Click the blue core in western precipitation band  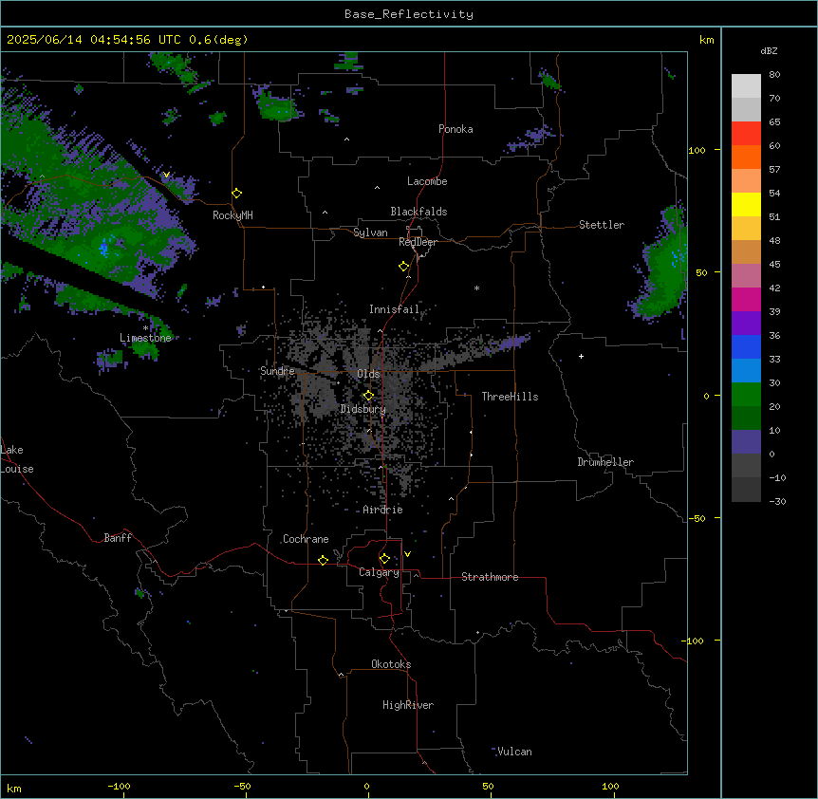click(x=104, y=248)
